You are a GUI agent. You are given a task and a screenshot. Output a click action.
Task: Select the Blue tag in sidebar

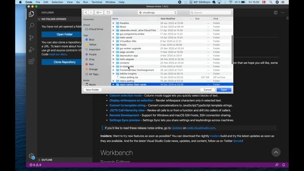pos(90,39)
